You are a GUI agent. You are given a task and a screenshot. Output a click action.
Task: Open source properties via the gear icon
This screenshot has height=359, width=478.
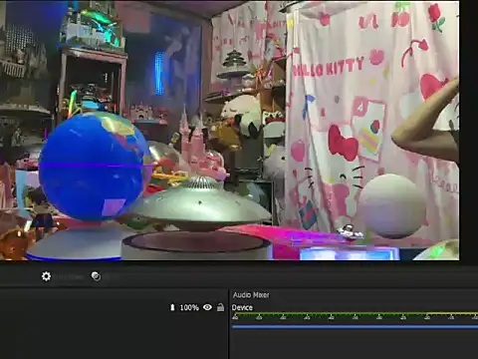[x=46, y=276]
